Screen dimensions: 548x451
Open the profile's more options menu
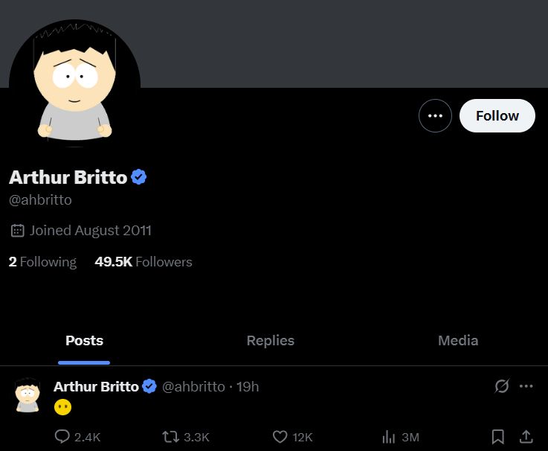tap(435, 115)
